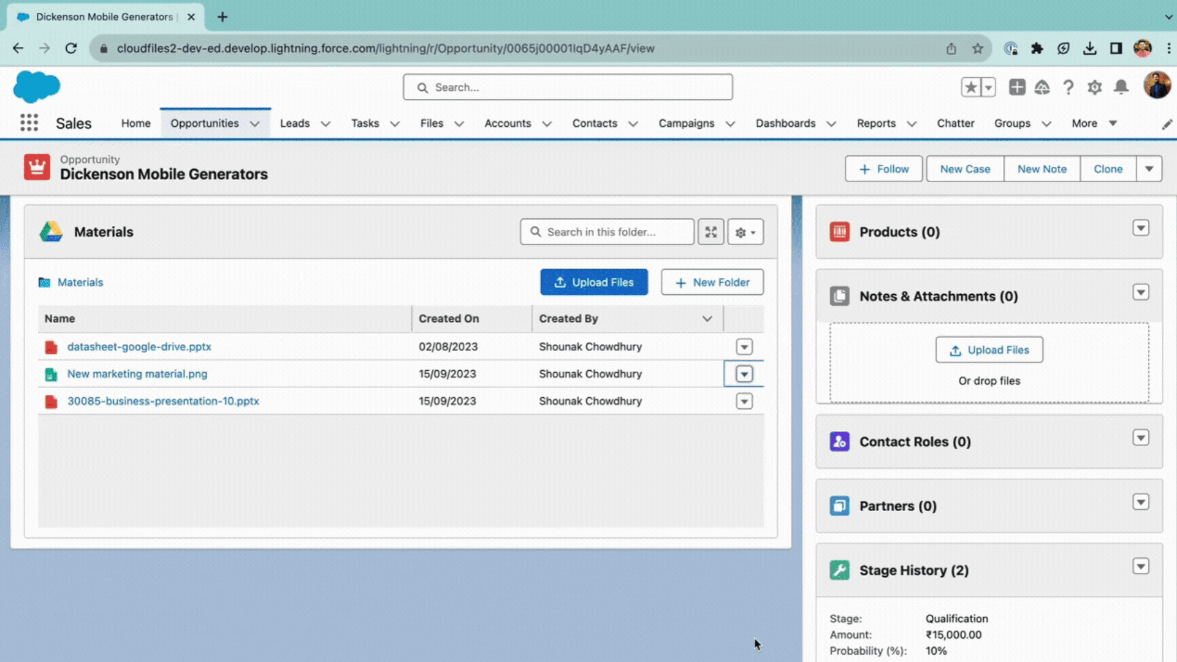Click the fullscreen expand icon

710,232
